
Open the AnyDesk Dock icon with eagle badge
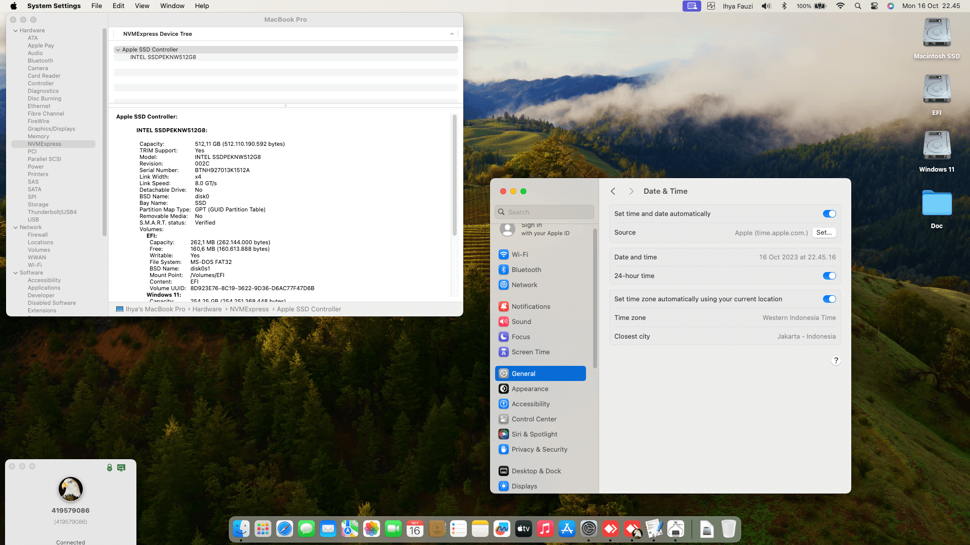click(632, 529)
